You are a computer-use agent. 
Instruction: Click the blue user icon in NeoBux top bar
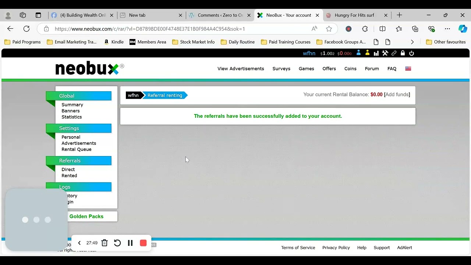point(359,53)
